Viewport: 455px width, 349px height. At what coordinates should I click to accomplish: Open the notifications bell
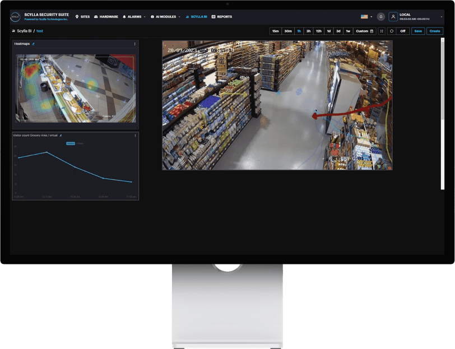[380, 17]
